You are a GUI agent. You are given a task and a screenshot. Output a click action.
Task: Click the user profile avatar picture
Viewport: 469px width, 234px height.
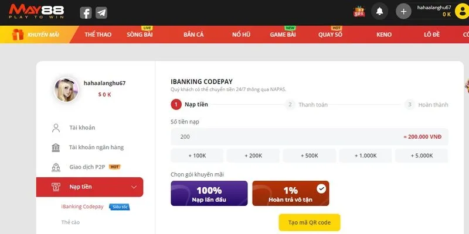(x=66, y=90)
